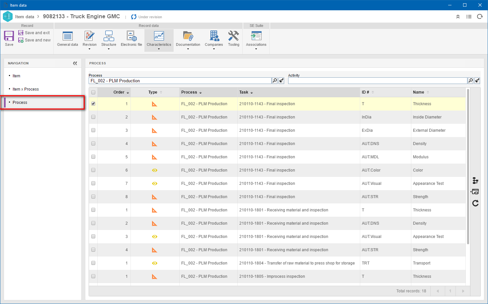Check the Inside Diameter row checkbox
This screenshot has width=488, height=304.
tap(93, 117)
